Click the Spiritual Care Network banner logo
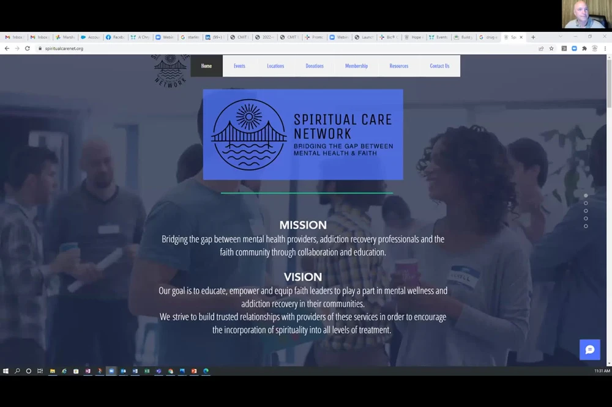 tap(303, 134)
